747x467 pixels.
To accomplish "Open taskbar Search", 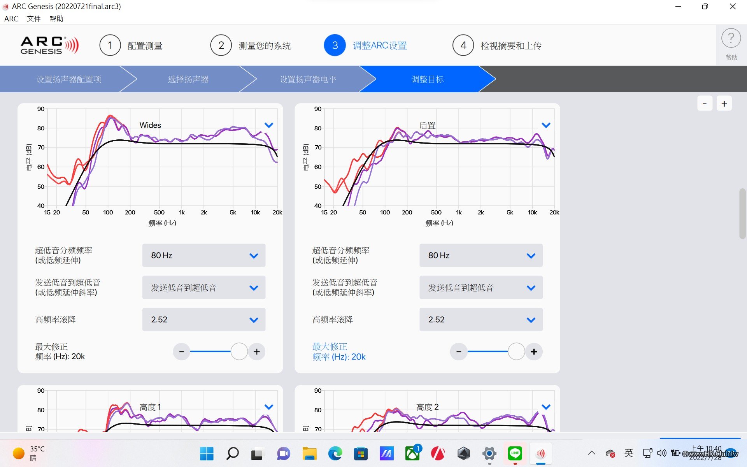I will (x=232, y=453).
